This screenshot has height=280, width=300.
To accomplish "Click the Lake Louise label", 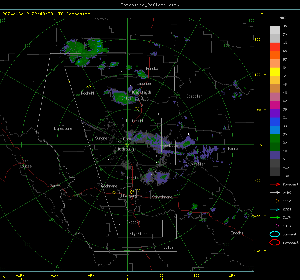I will [26, 163].
